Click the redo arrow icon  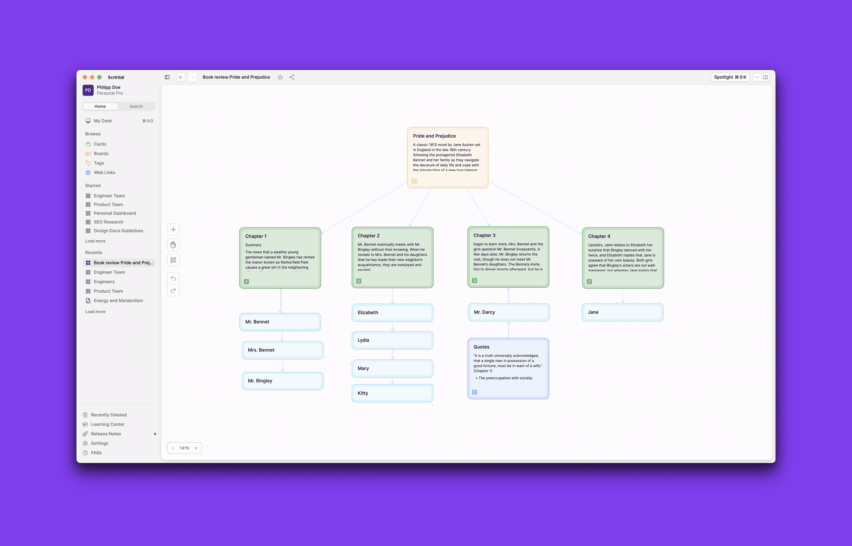click(x=173, y=290)
